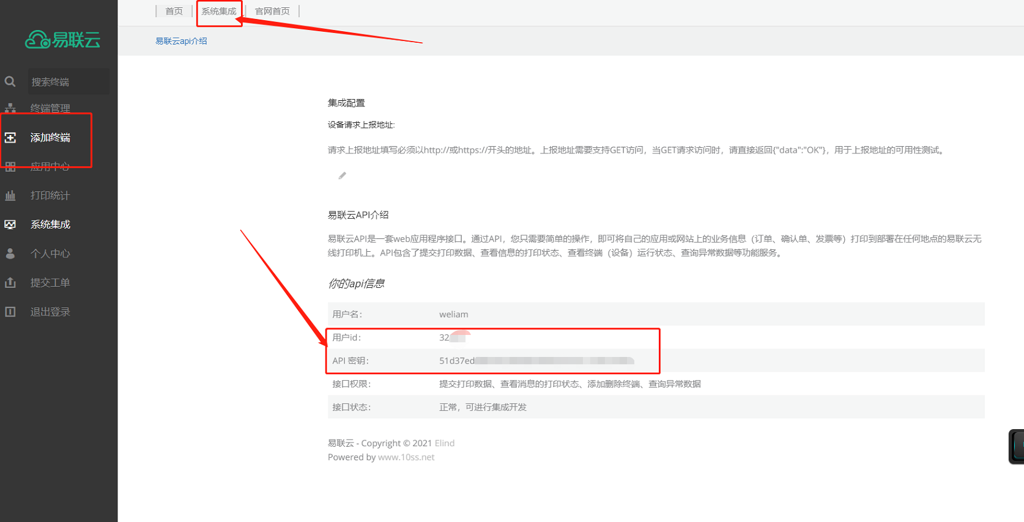This screenshot has height=522, width=1024.
Task: Click the 退出登录 logout icon
Action: coord(10,312)
